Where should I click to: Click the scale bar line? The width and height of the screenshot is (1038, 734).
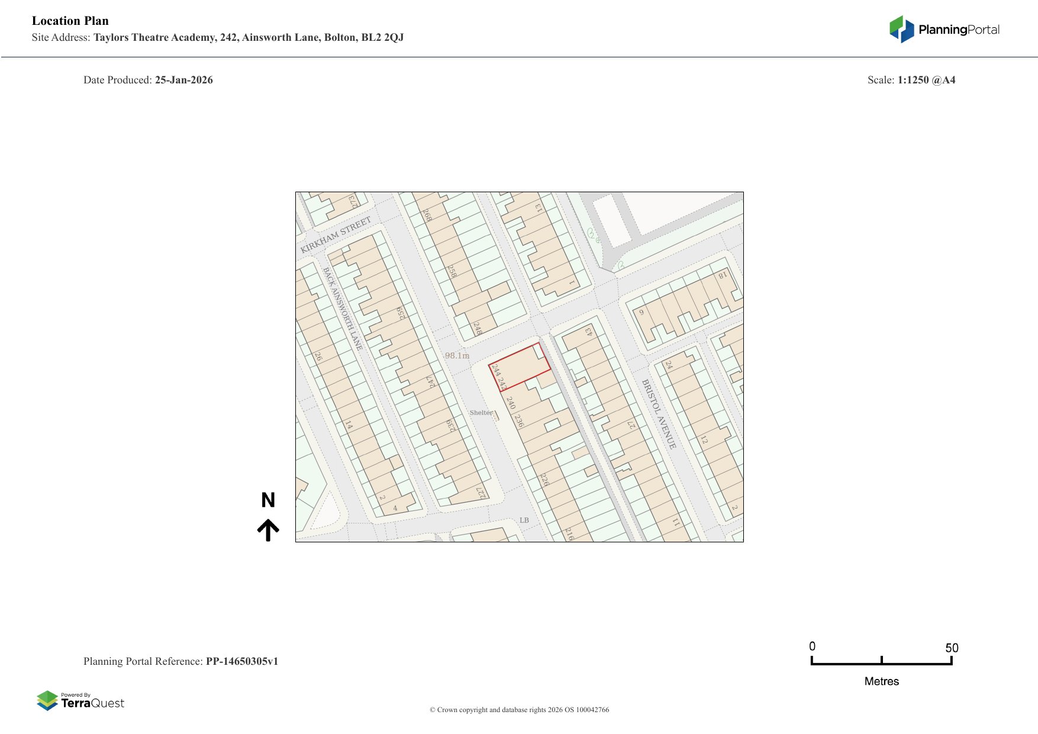tap(881, 664)
